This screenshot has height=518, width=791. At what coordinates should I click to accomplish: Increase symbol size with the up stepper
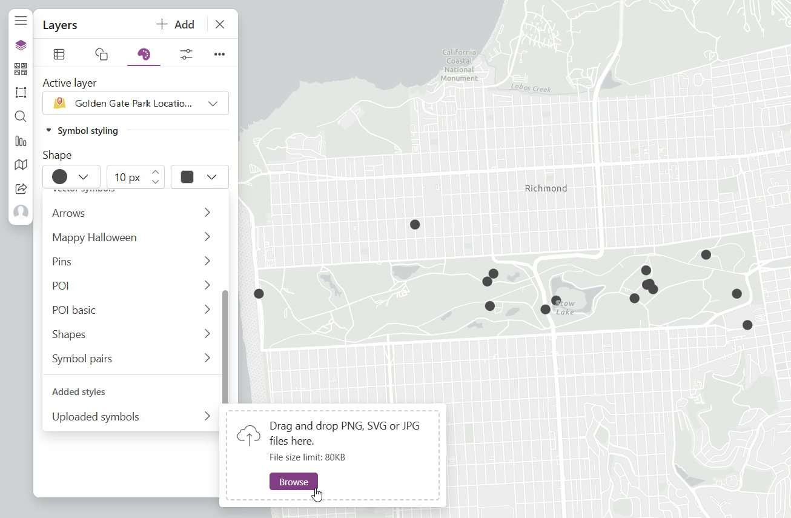(x=155, y=173)
